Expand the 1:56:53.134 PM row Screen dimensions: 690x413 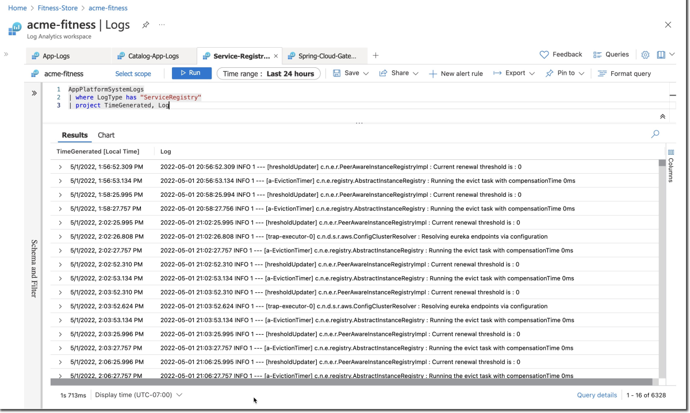pos(60,181)
